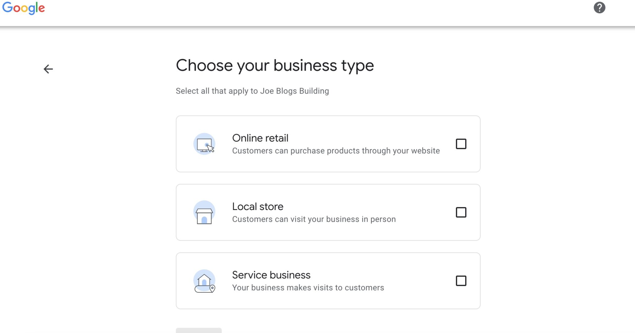
Task: Open help via the question mark icon
Action: (599, 8)
